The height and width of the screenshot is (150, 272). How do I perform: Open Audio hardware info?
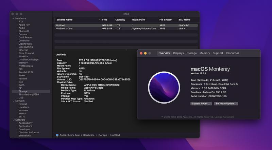tap(22, 28)
